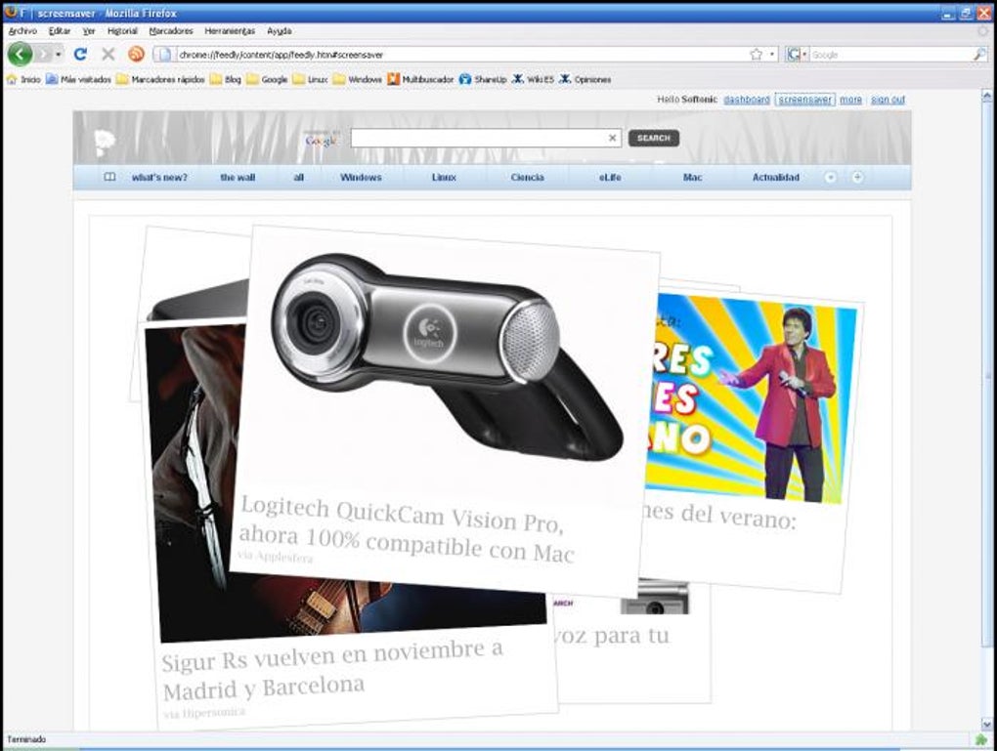Open the dropdown arrow beside the bookmark star
The height and width of the screenshot is (751, 997).
pos(772,55)
